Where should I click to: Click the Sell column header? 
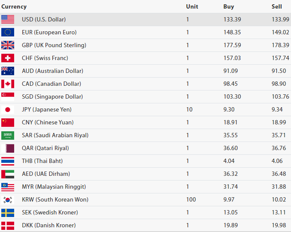277,6
